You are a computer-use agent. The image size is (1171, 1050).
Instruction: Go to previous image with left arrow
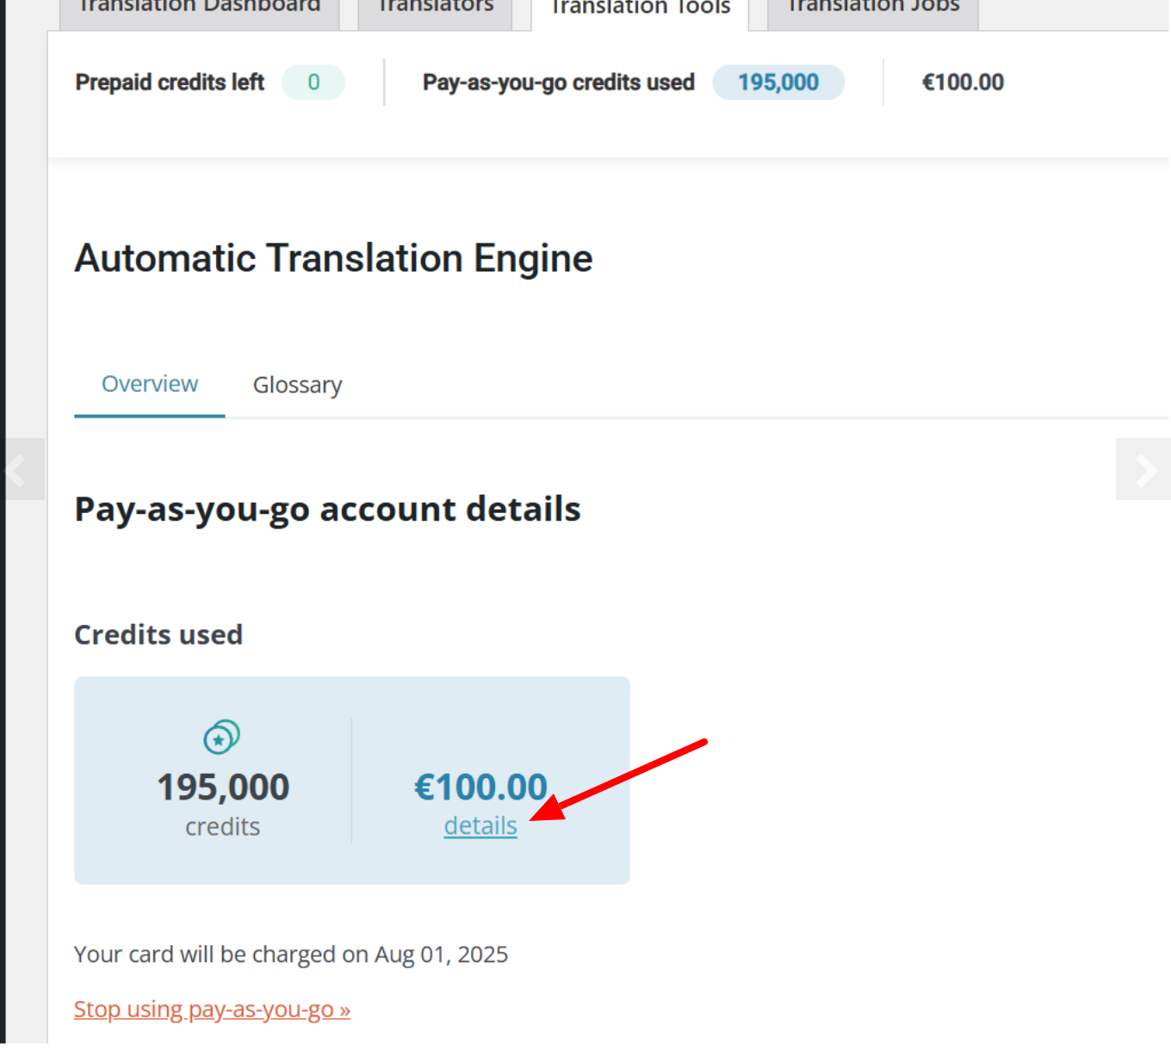[22, 469]
